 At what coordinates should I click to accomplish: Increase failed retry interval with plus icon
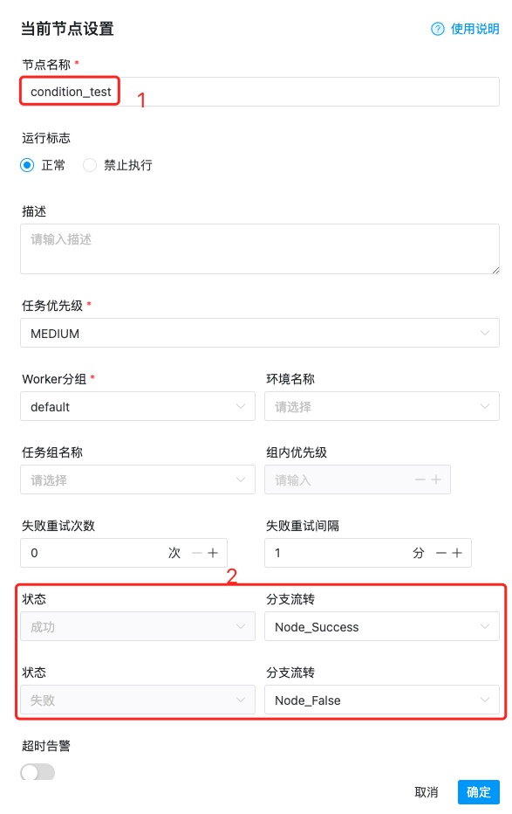click(x=456, y=553)
